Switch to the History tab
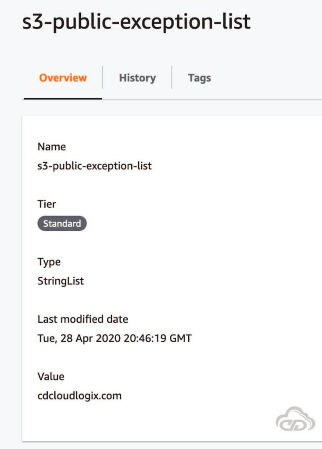 (x=137, y=78)
